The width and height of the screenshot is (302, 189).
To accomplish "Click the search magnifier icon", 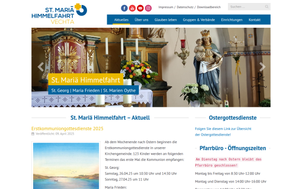I will point(267,7).
